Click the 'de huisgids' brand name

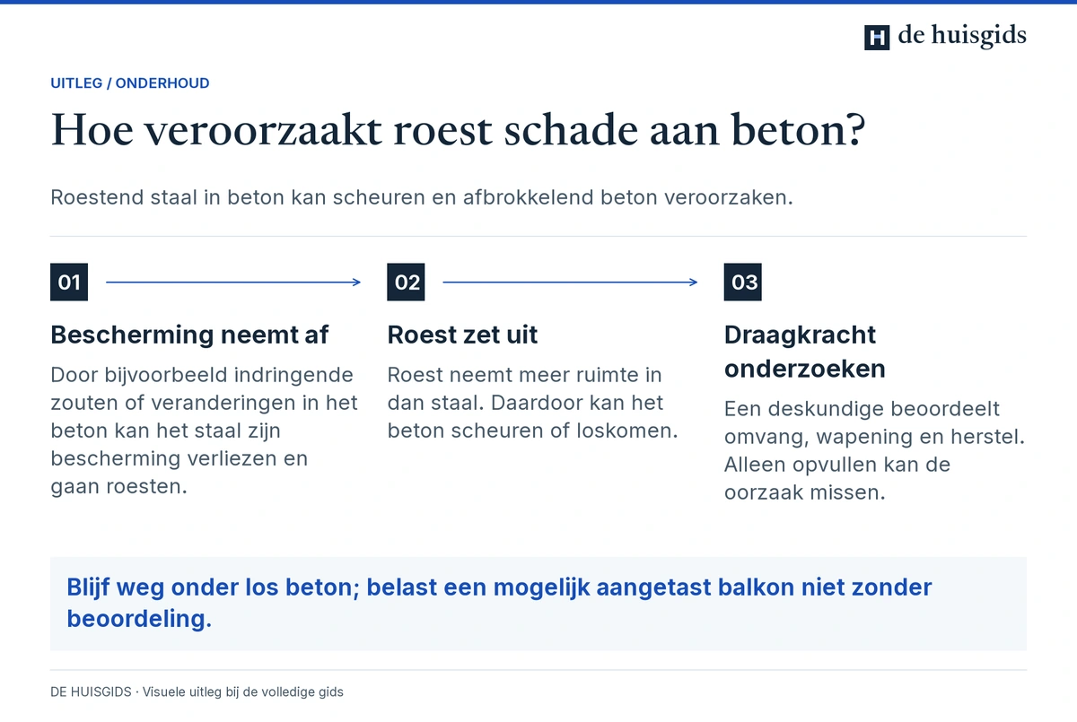tap(962, 36)
